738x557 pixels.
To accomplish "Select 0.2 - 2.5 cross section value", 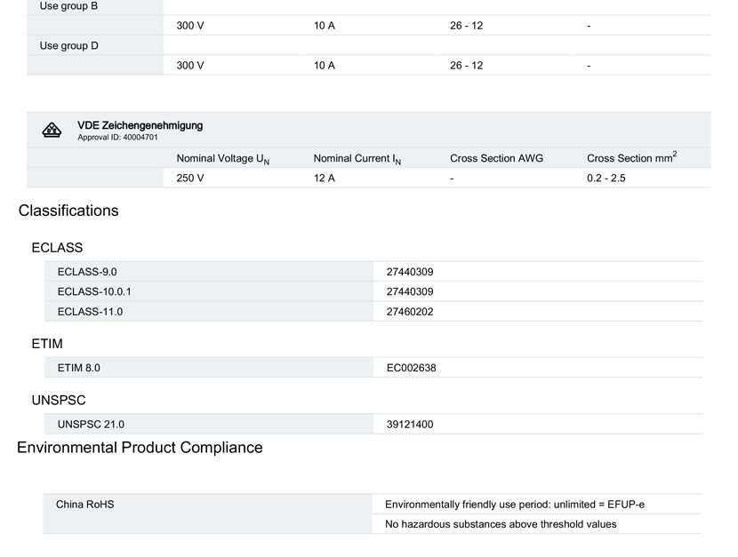I will [606, 179].
